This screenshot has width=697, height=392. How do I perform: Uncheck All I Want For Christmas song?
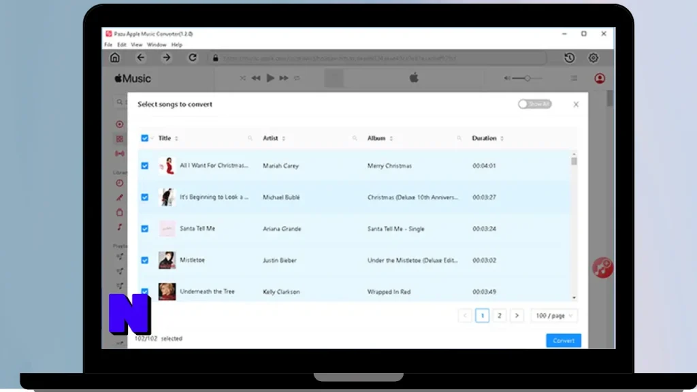(144, 166)
